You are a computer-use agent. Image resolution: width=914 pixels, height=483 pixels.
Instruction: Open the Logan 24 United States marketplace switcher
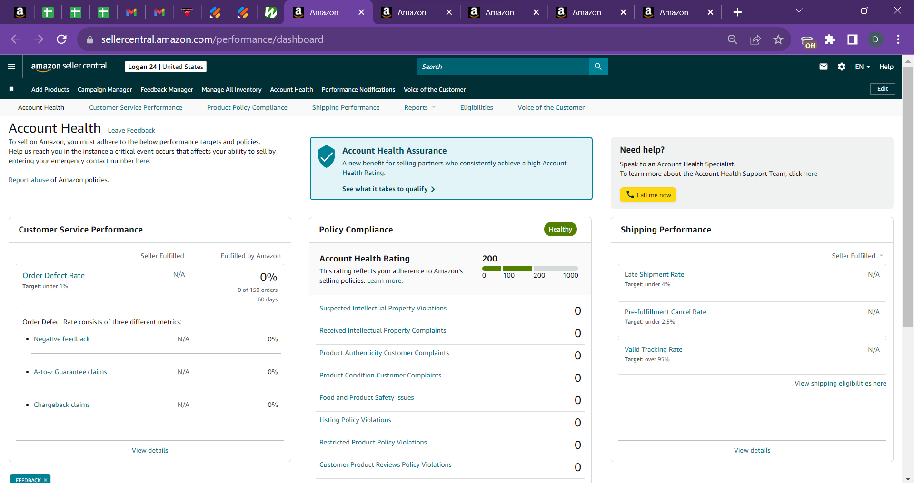click(x=166, y=67)
